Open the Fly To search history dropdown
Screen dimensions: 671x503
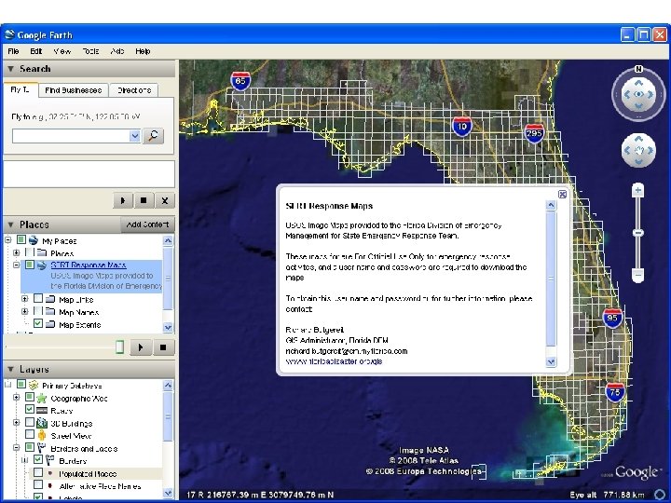135,136
